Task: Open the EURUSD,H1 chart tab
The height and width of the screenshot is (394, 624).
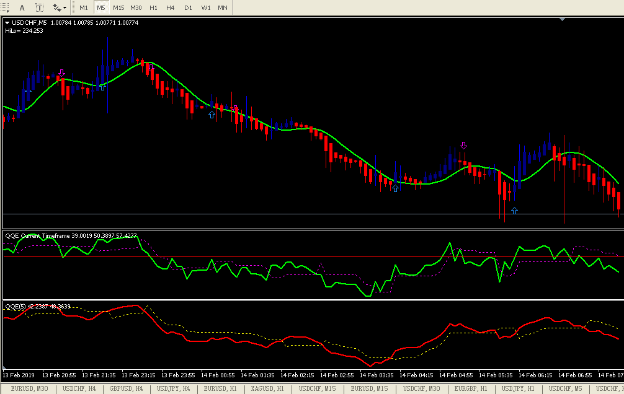Action: click(220, 389)
